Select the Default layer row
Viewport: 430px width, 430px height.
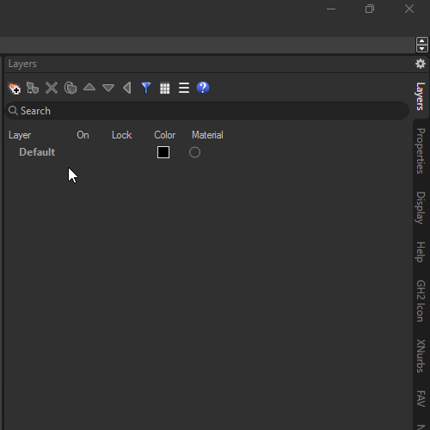[207, 152]
